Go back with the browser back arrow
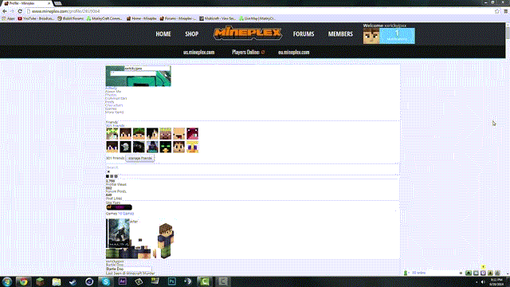This screenshot has width=510, height=287. [5, 11]
